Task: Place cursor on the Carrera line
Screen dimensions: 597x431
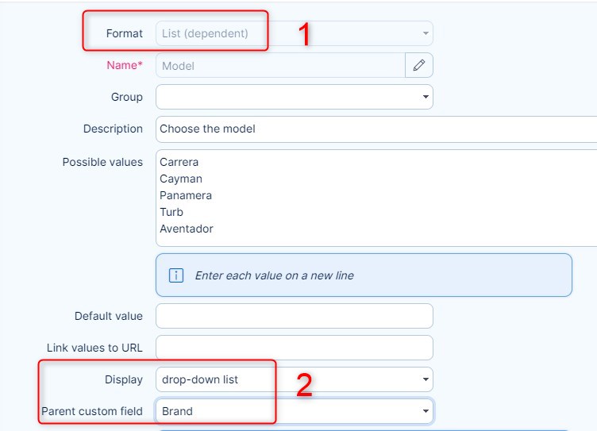Action: tap(179, 162)
